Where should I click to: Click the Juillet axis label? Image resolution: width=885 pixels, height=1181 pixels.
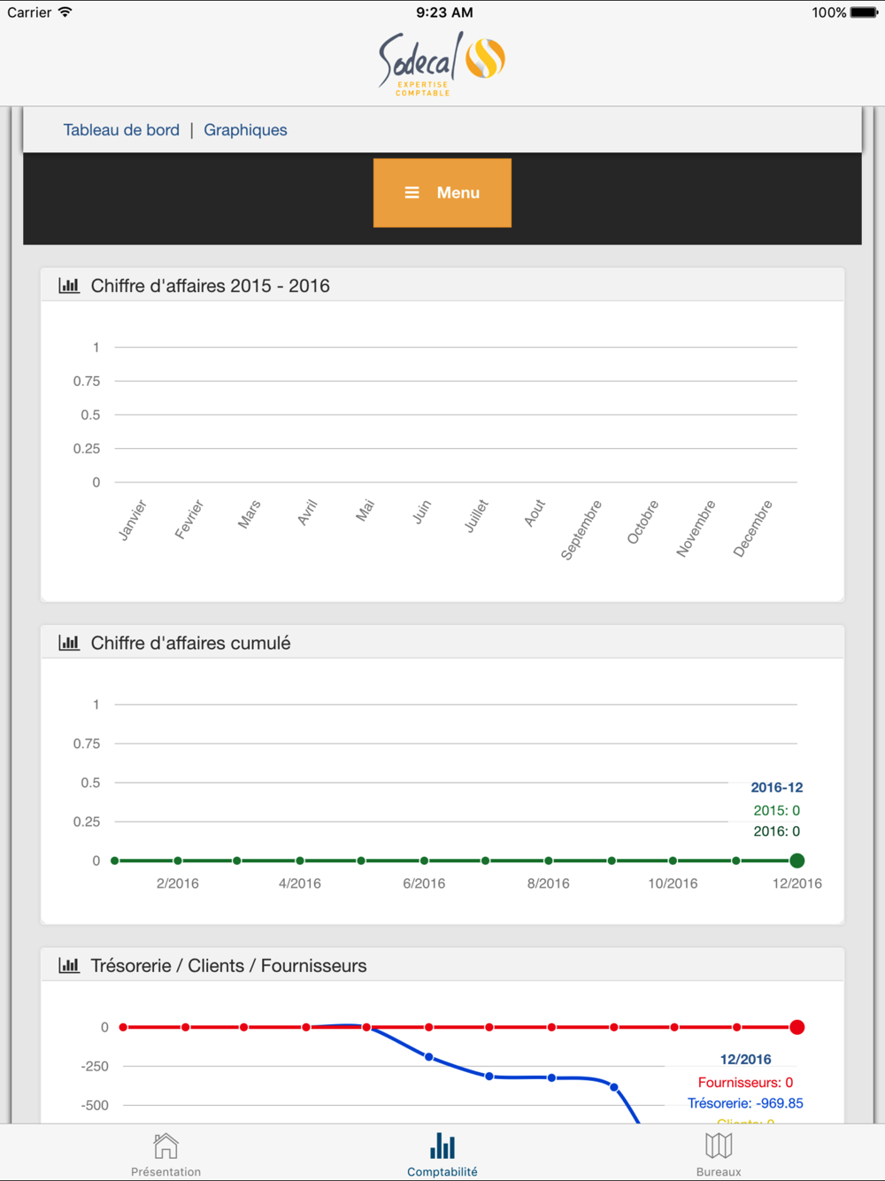(x=477, y=516)
